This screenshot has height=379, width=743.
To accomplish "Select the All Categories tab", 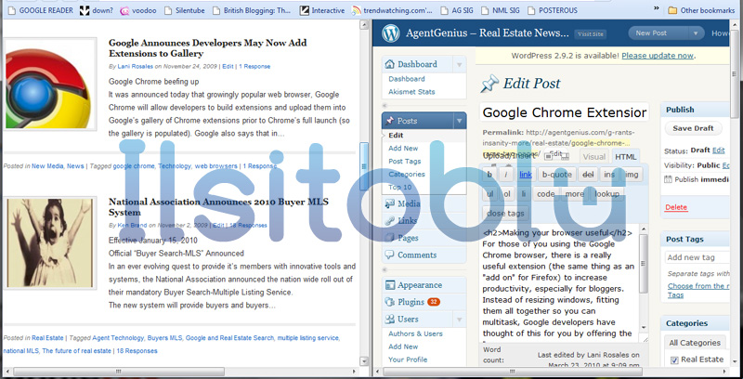I will coord(695,343).
